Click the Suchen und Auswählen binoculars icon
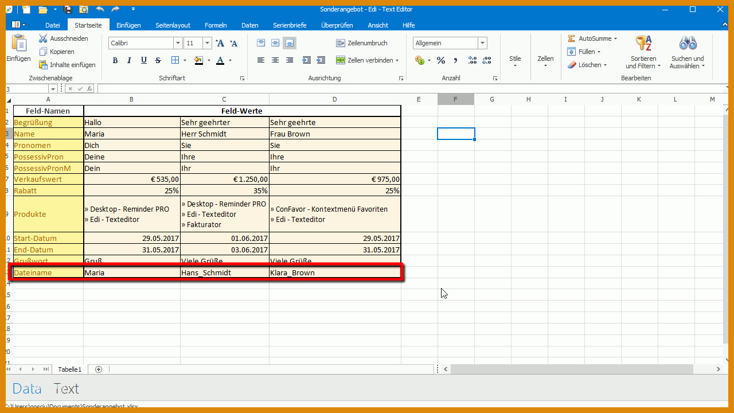 (688, 44)
